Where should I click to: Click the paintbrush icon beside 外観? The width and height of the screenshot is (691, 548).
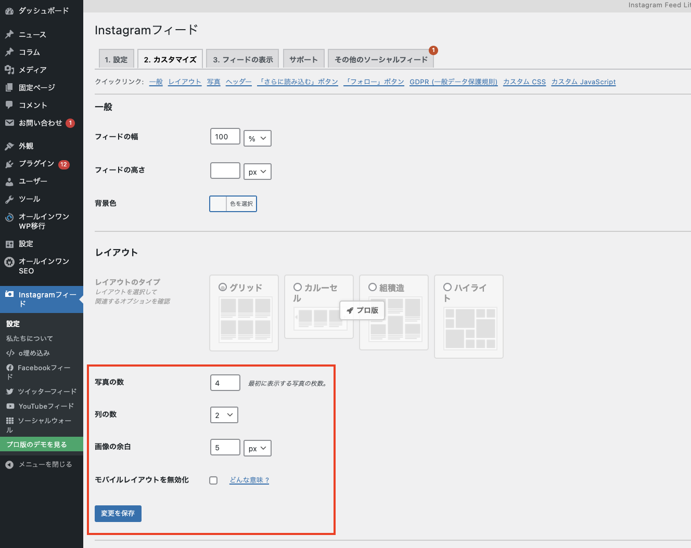coord(9,146)
